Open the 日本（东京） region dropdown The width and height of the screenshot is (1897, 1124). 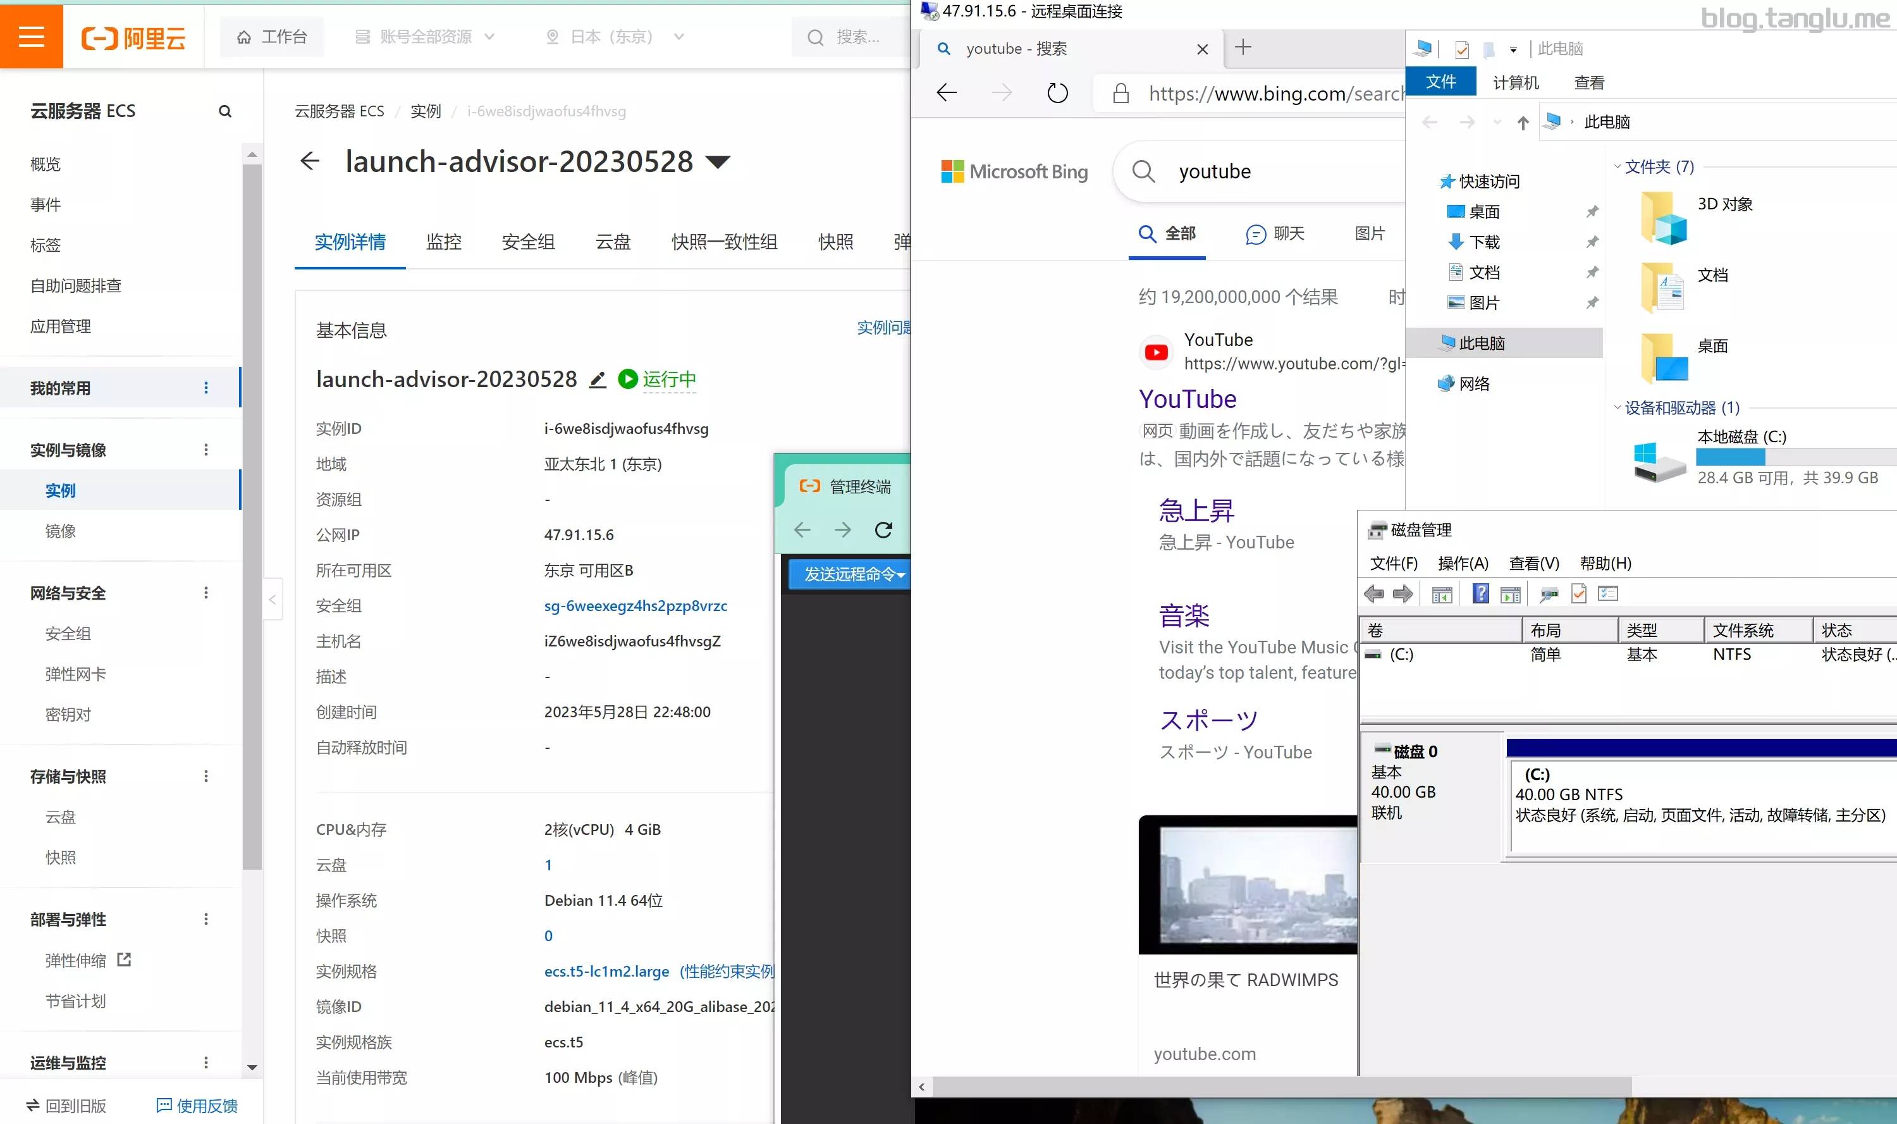(615, 36)
